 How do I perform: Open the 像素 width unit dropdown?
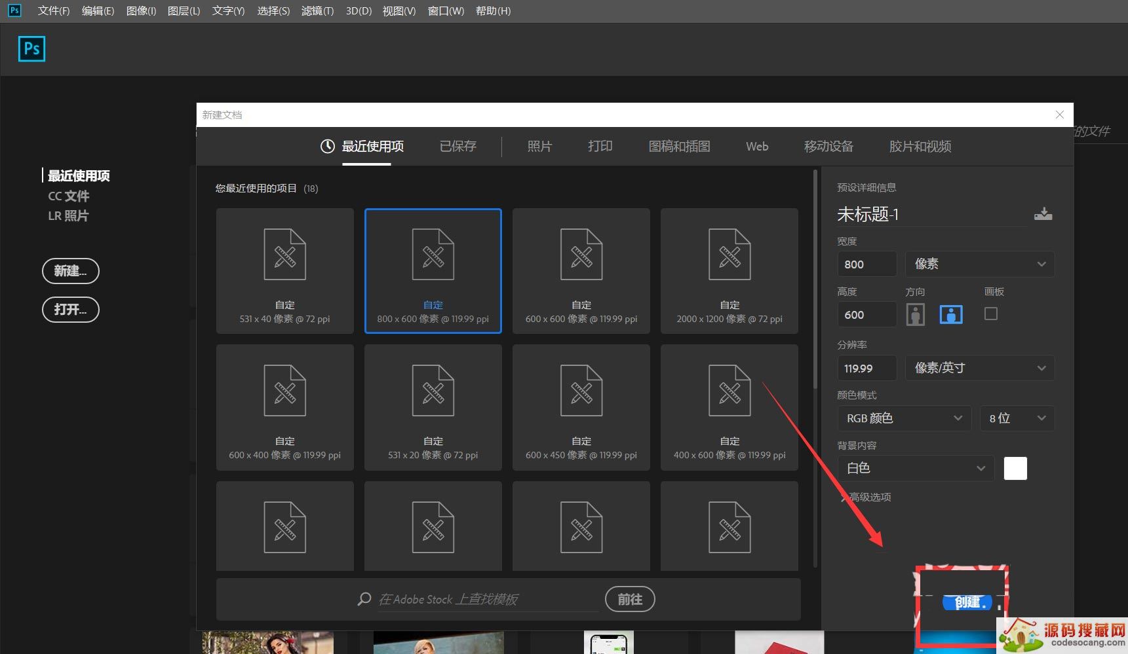pos(979,264)
